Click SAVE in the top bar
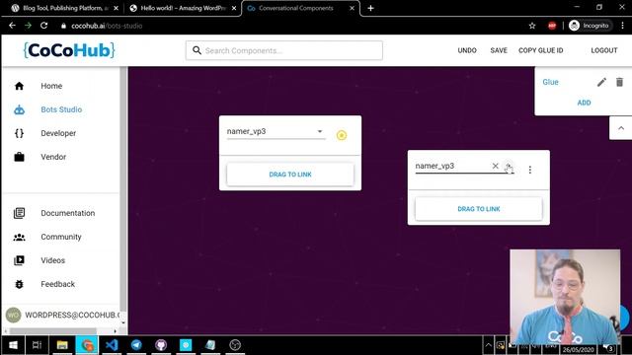The width and height of the screenshot is (632, 355). click(x=499, y=50)
